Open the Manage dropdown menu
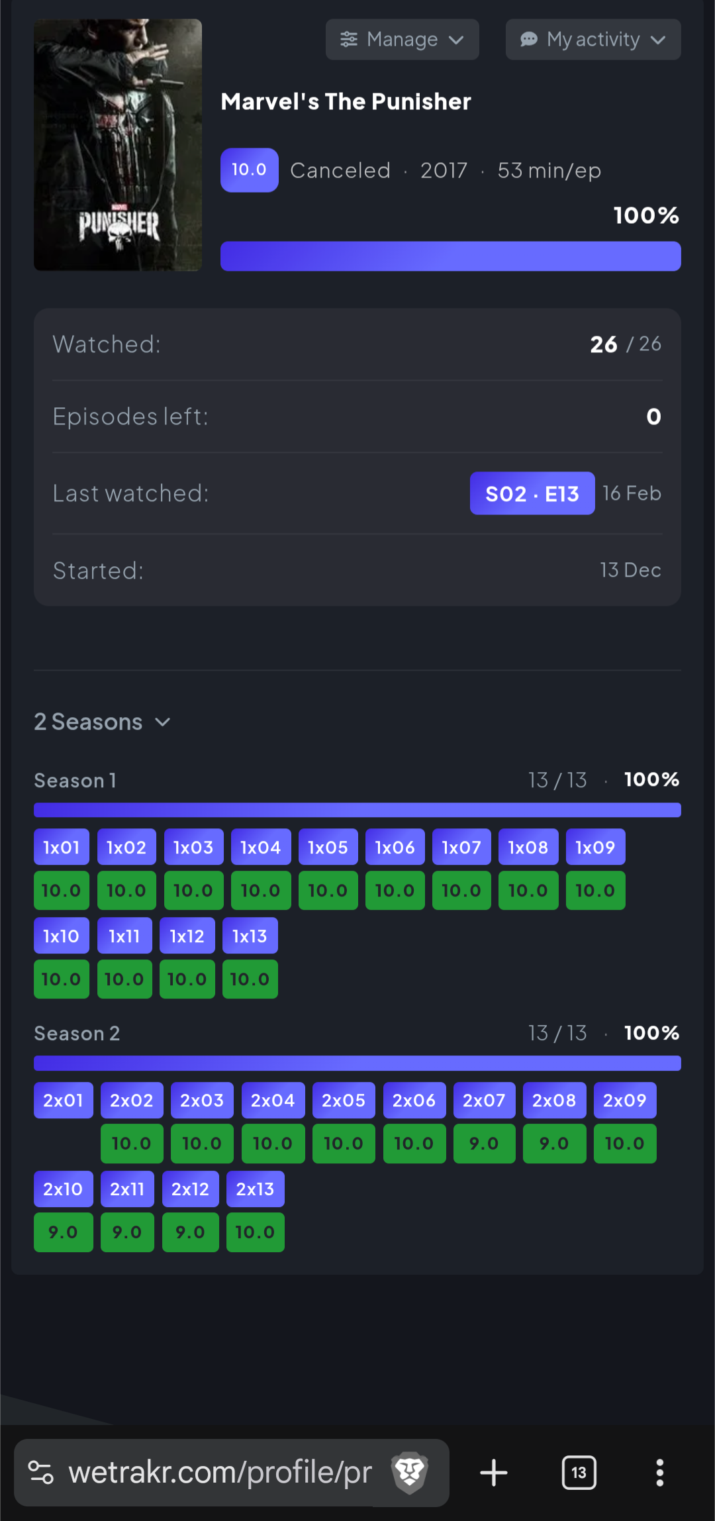715x1521 pixels. coord(402,40)
